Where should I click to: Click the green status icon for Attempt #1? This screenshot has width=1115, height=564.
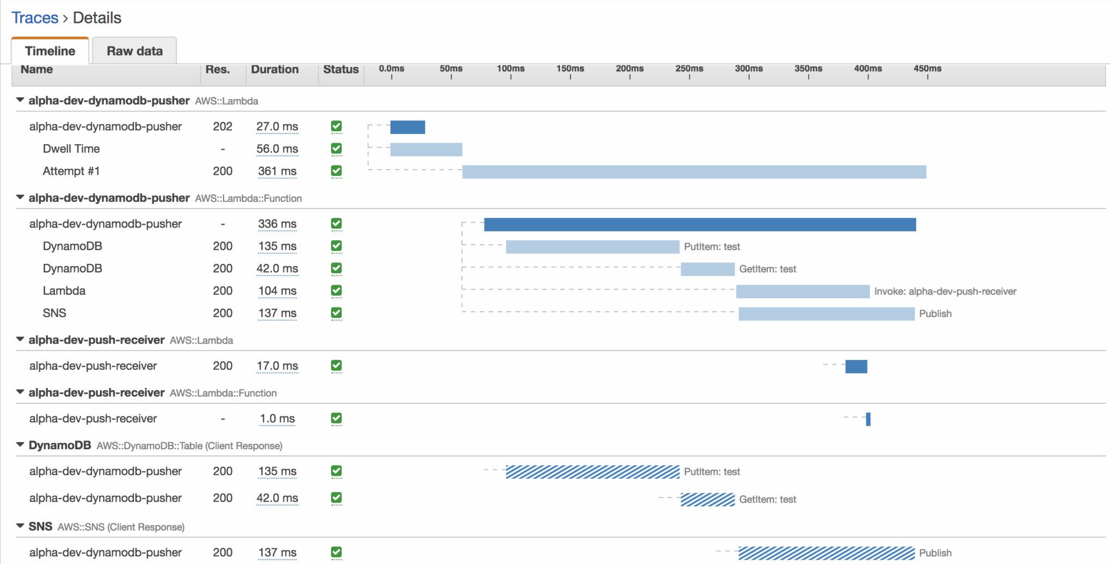336,171
